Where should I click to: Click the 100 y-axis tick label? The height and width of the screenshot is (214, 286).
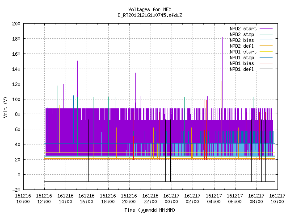point(16,99)
